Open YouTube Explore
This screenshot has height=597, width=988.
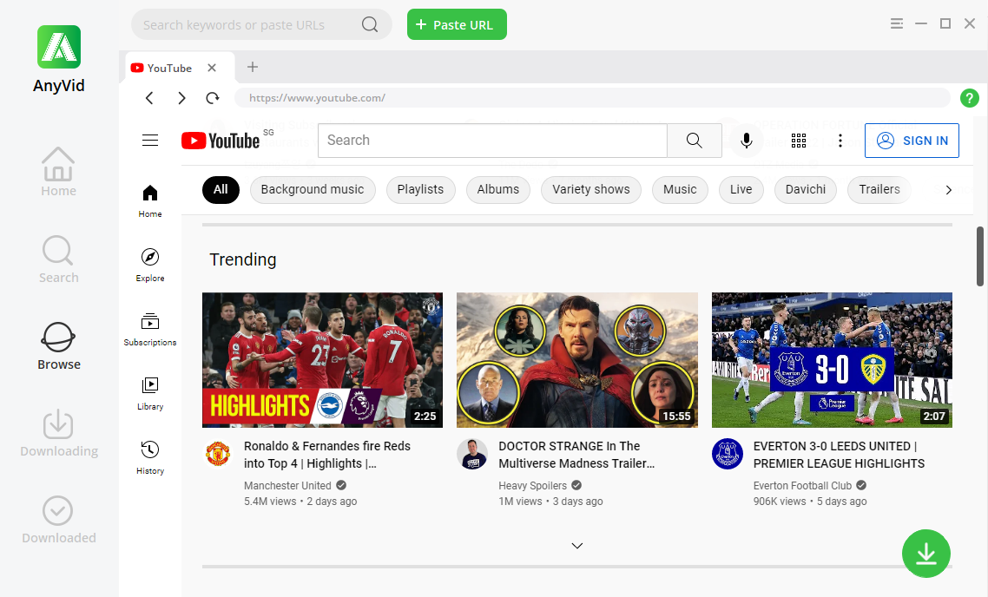[x=150, y=266]
